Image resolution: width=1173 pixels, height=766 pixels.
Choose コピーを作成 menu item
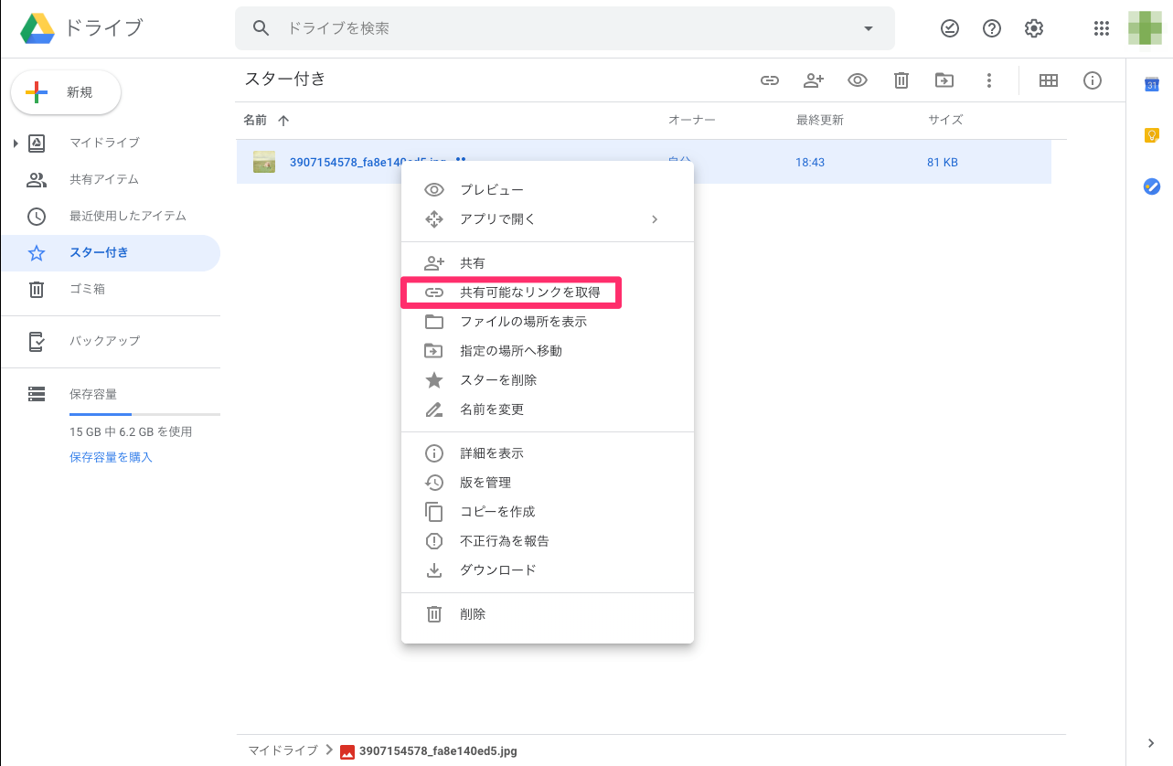click(x=548, y=512)
